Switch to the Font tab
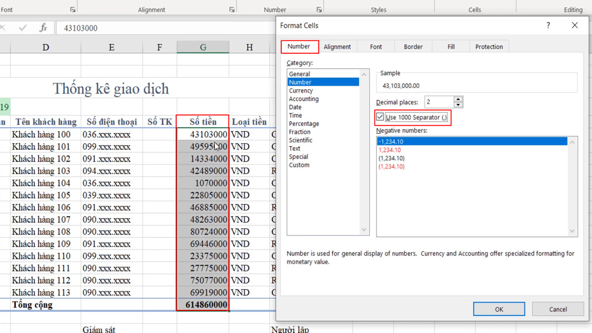This screenshot has height=333, width=592. point(376,47)
